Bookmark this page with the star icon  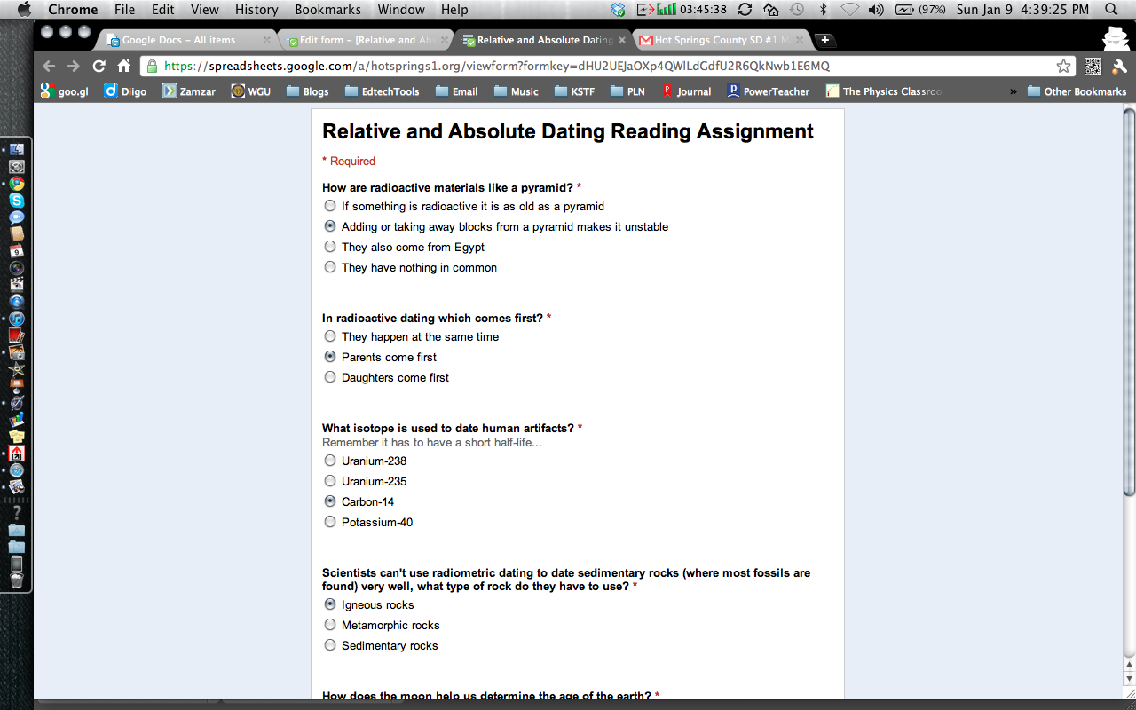click(x=1063, y=66)
